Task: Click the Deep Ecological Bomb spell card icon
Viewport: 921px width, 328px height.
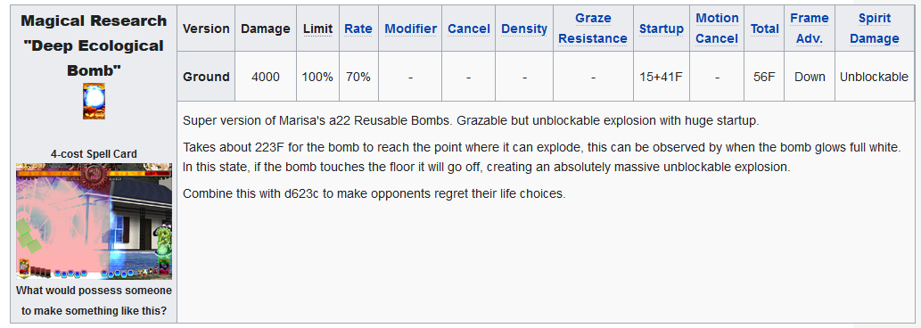Action: tap(94, 101)
